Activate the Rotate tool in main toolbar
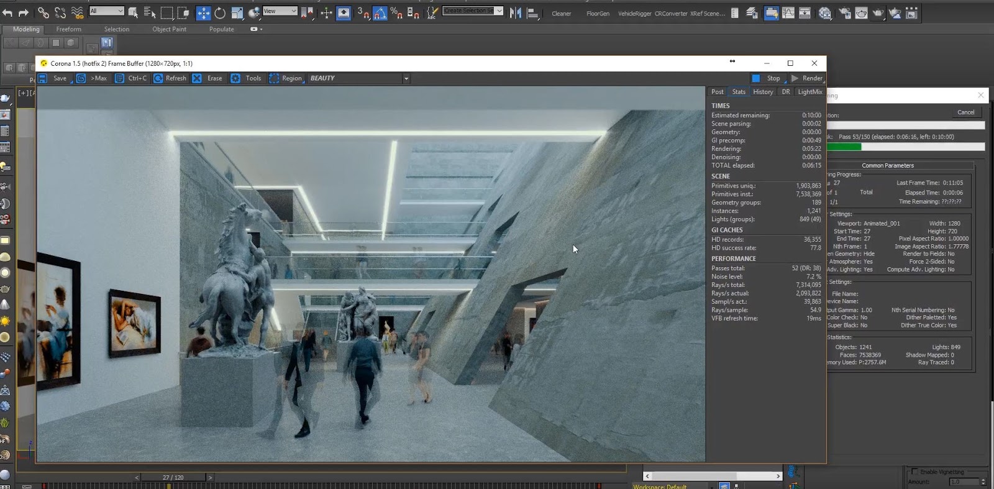 click(220, 13)
